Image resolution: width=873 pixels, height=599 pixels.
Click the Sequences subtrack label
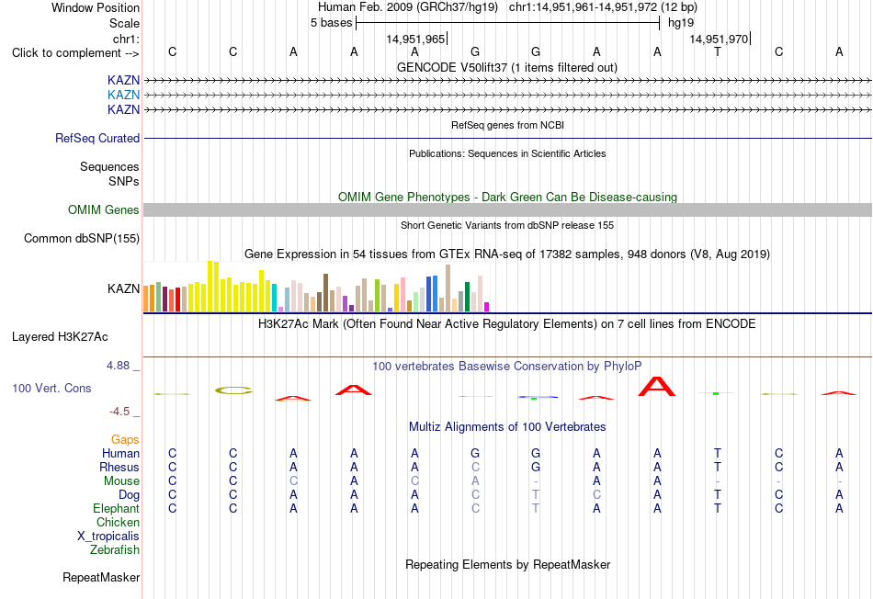(x=109, y=166)
